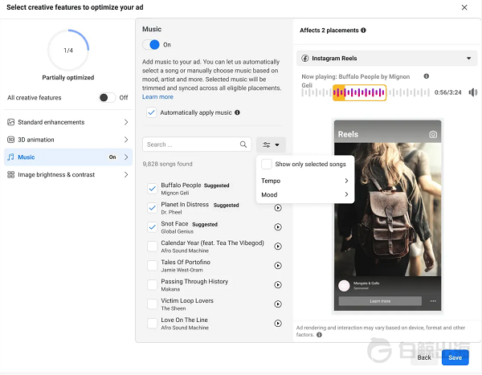Enable the All creative features toggle
Screen dimensions: 482x375
tap(107, 97)
